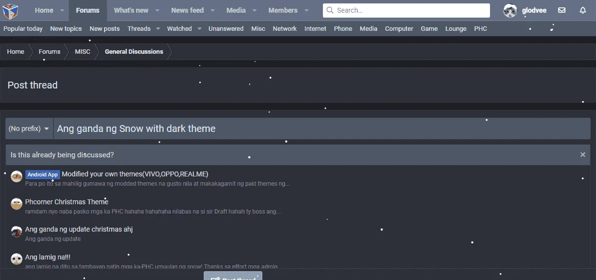This screenshot has height=280, width=596.
Task: Open the Computer link
Action: point(399,29)
